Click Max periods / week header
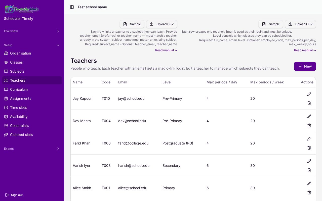 pyautogui.click(x=267, y=82)
